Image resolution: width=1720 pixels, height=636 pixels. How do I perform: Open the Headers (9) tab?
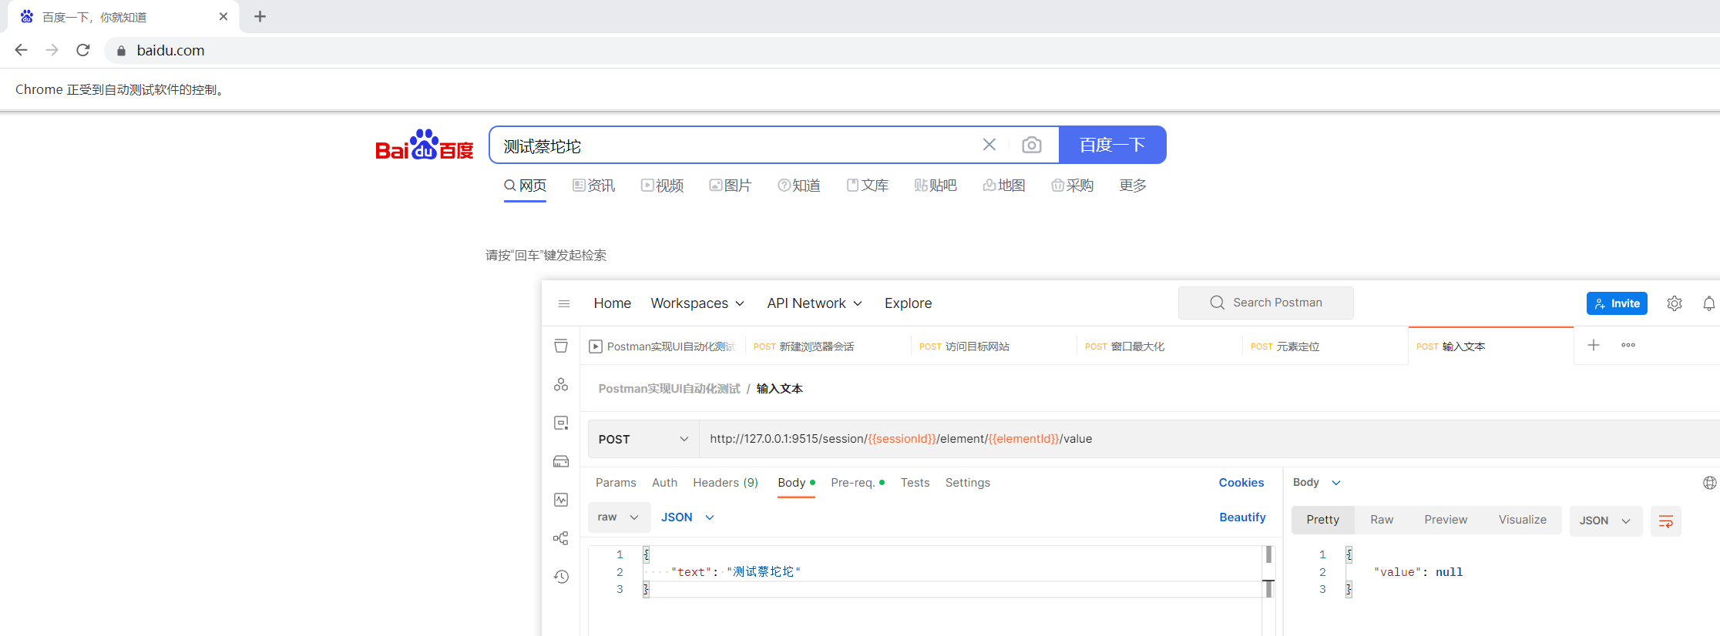[725, 483]
